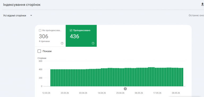
Task: Click the 17.05.26 axis date
Action: coord(157,93)
